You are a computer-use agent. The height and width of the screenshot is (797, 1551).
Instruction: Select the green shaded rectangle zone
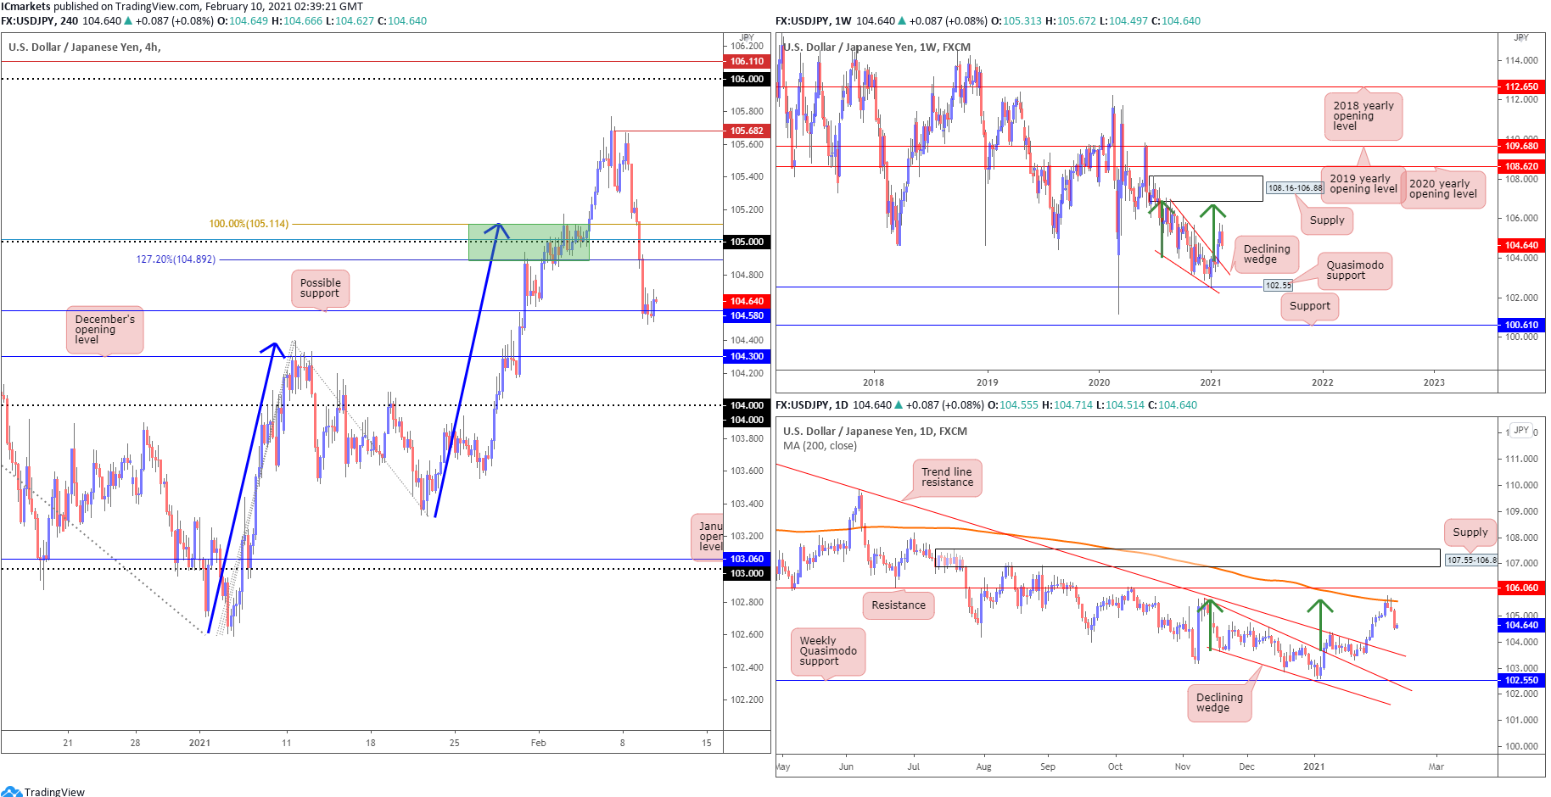tap(529, 242)
